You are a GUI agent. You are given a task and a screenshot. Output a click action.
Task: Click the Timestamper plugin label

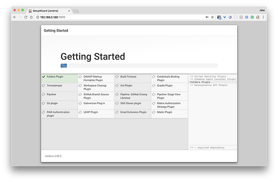point(54,85)
